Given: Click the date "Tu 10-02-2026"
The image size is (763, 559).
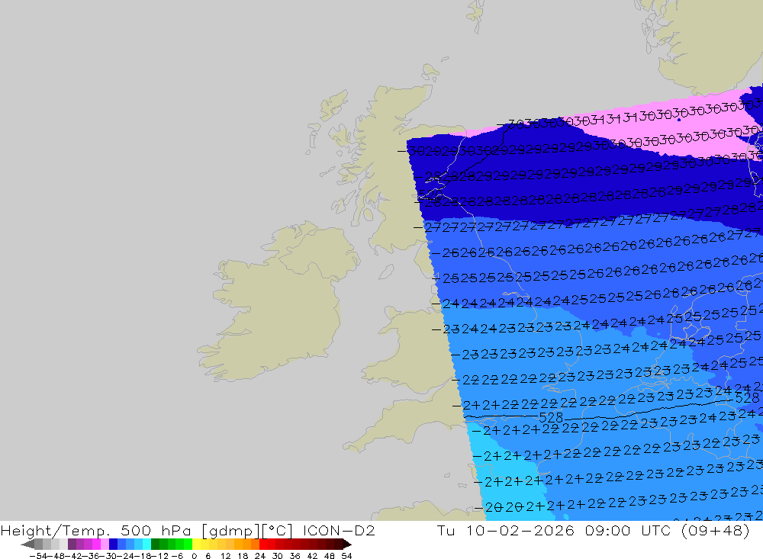Looking at the screenshot, I should point(506,531).
